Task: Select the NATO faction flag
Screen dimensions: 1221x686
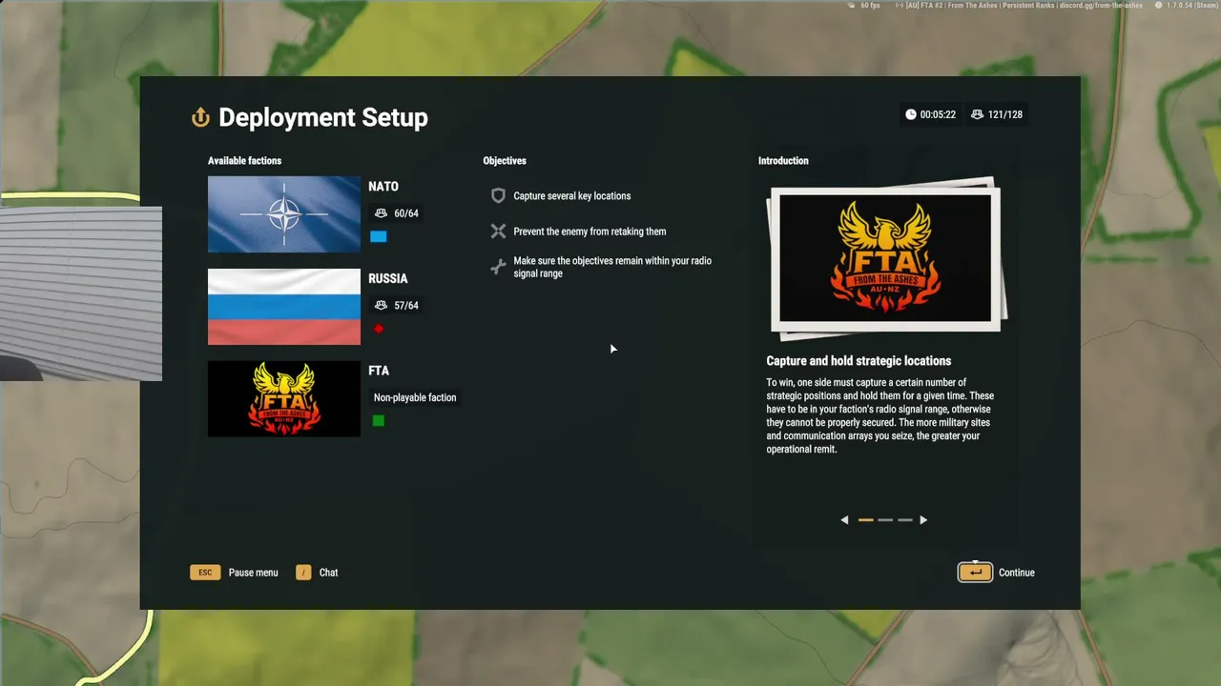Action: (x=284, y=214)
